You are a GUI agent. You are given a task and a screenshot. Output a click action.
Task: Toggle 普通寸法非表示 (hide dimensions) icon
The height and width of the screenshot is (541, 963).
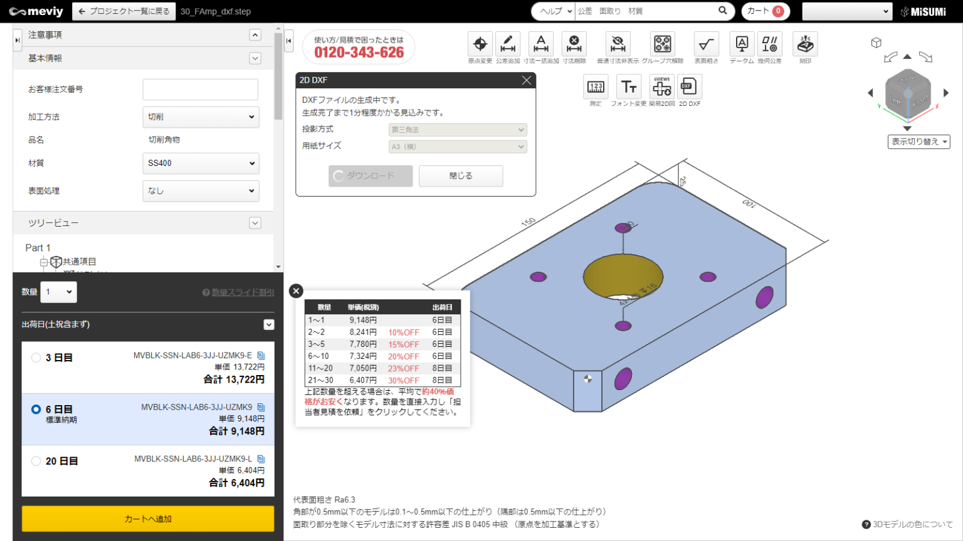pos(618,44)
